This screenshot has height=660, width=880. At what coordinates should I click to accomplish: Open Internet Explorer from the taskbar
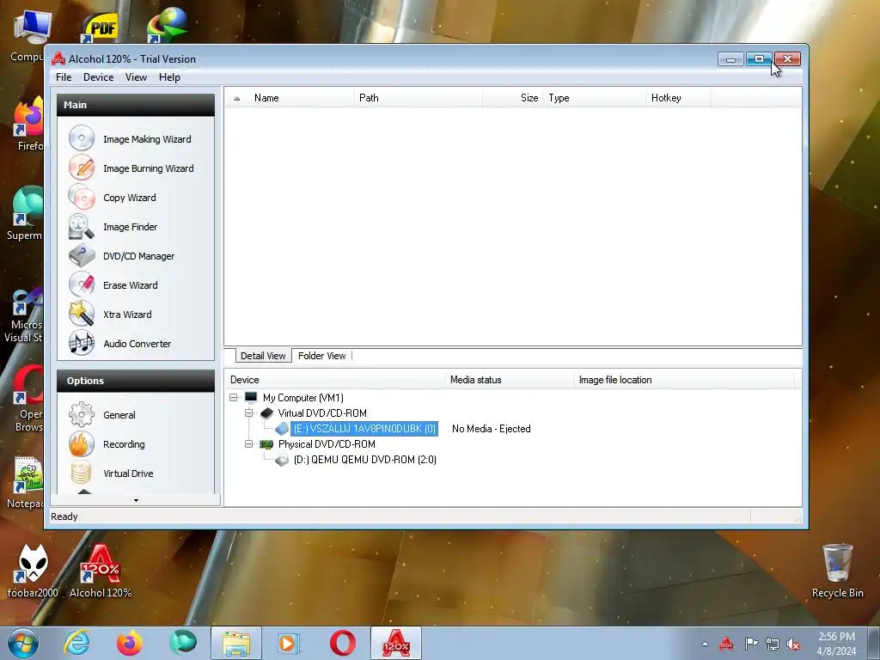(76, 643)
